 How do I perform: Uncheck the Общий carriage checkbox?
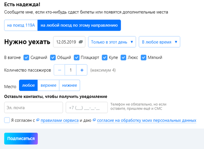53,57
